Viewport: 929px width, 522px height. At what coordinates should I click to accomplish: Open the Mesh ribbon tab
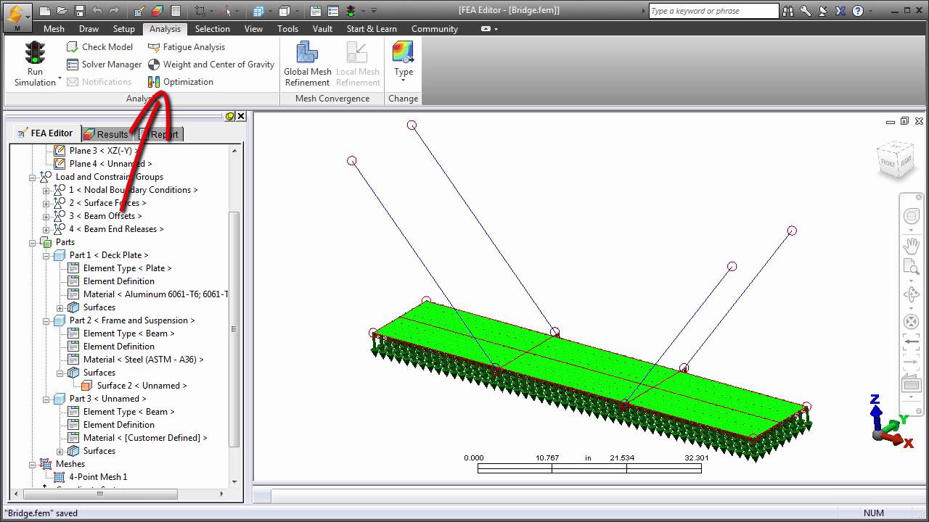(x=54, y=29)
